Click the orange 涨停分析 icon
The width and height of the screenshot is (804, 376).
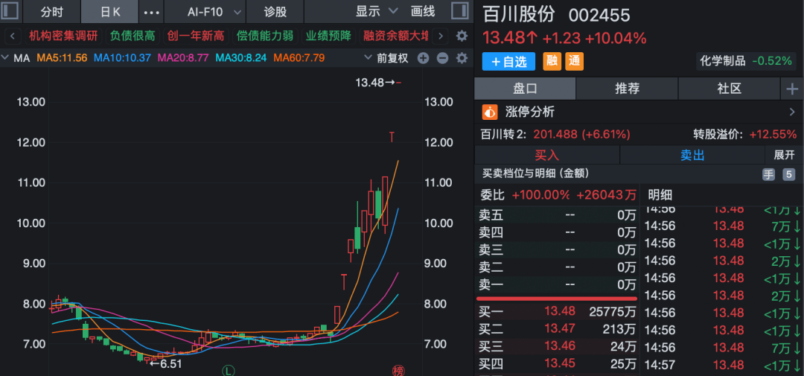click(490, 112)
